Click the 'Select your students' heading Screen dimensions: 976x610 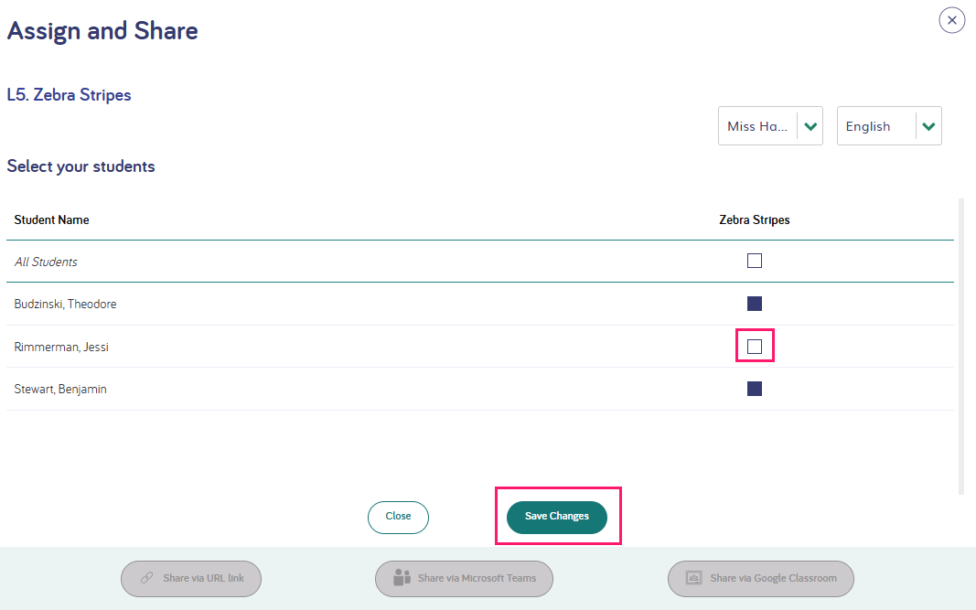point(80,166)
